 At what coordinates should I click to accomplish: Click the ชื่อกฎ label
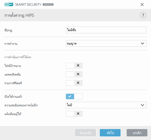point(8,30)
